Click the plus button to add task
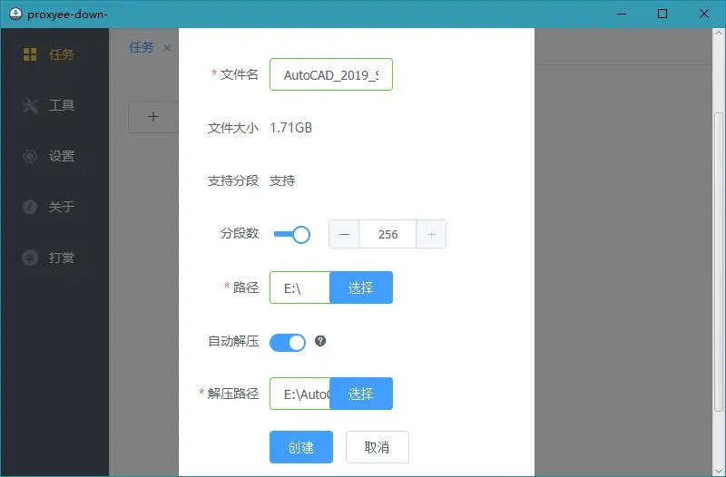 click(153, 116)
